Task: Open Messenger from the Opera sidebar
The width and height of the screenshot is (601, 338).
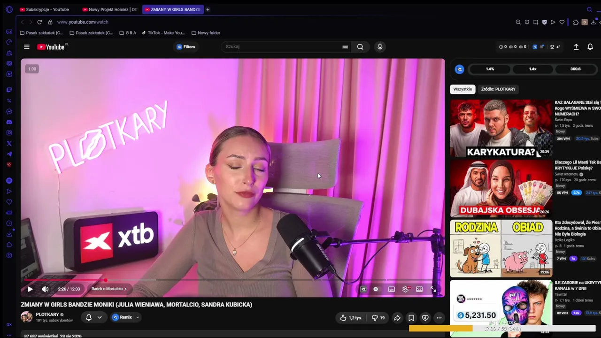Action: tap(9, 111)
